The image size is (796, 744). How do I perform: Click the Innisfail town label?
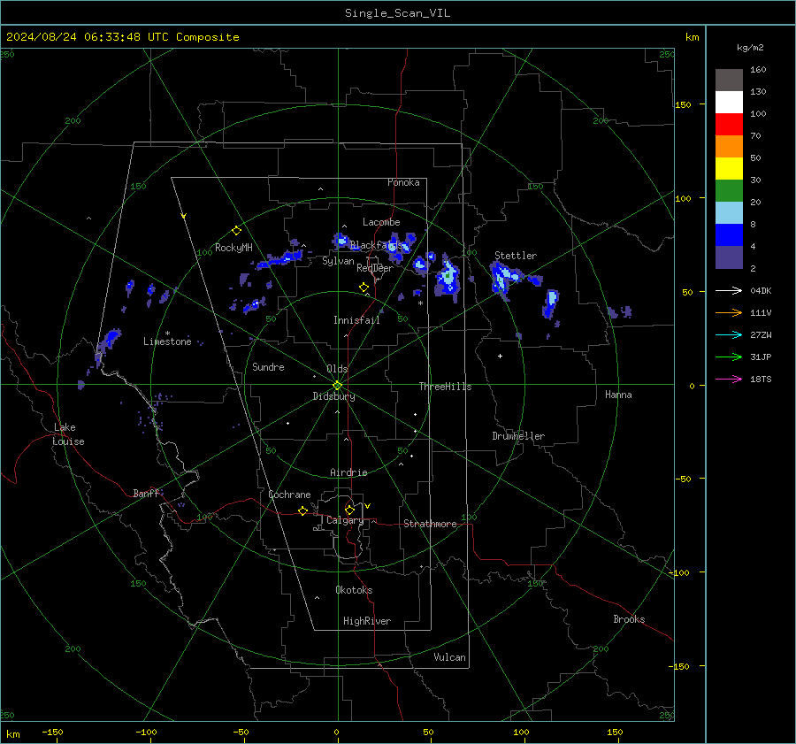pyautogui.click(x=356, y=320)
